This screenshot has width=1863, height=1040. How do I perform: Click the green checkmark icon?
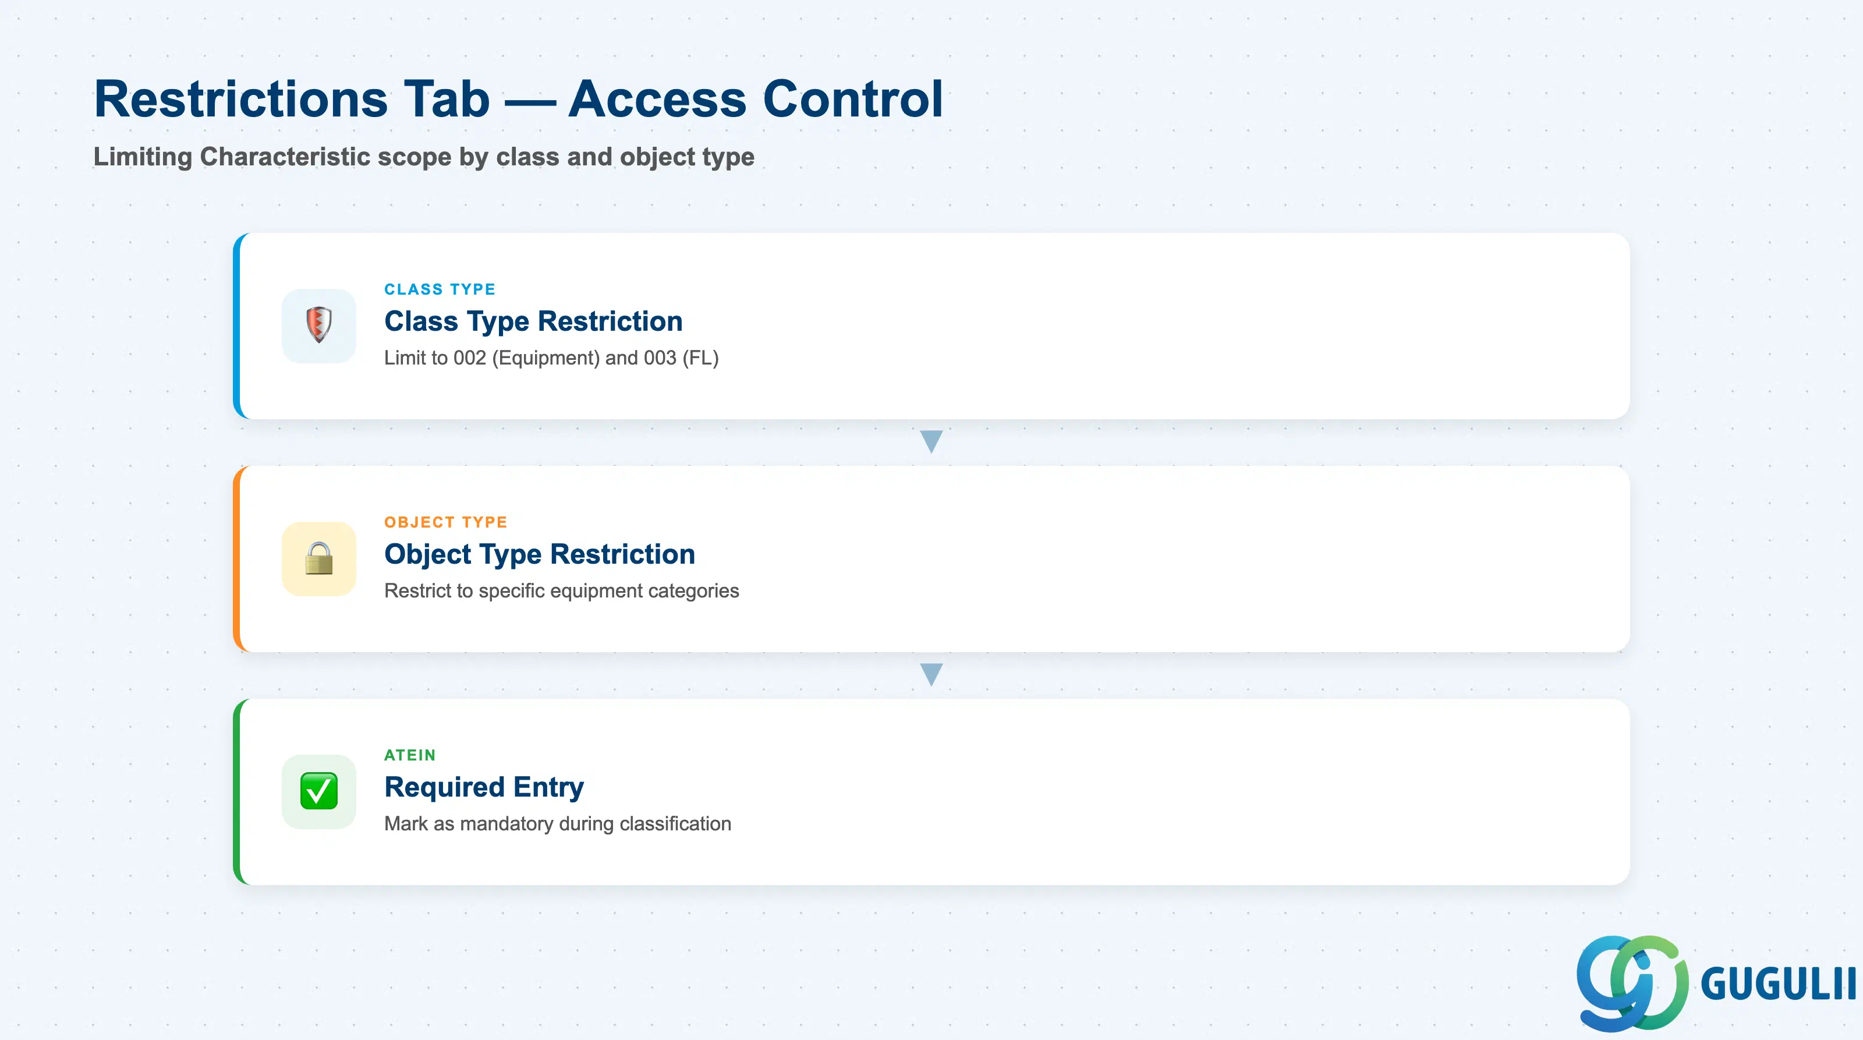(319, 791)
